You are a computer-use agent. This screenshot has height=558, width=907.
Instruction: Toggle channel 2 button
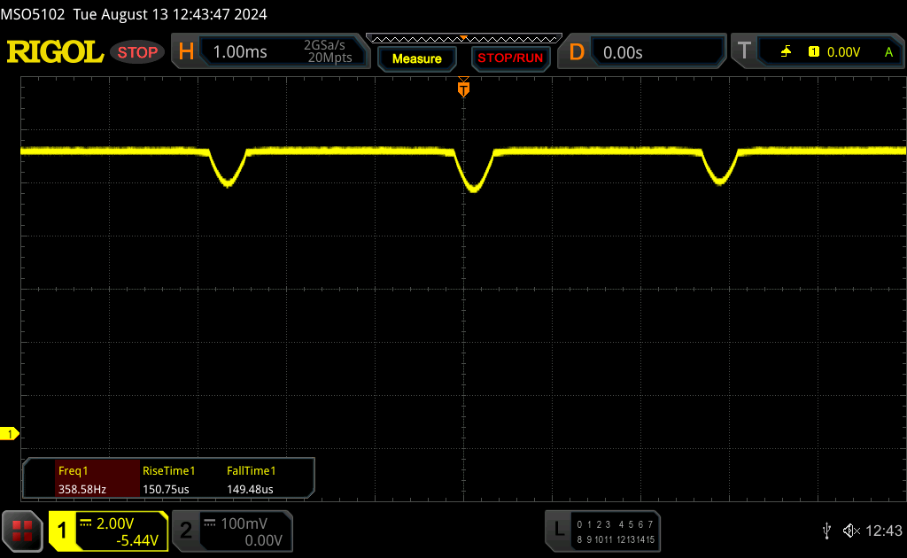(x=186, y=531)
